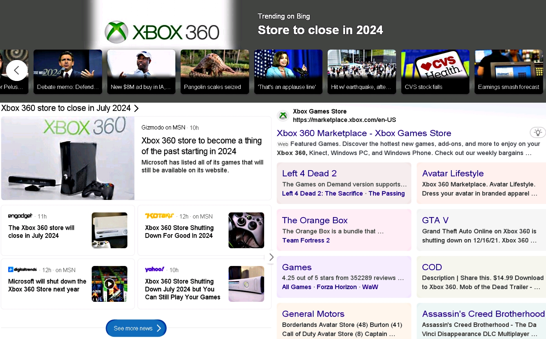
Task: Open Hit w/ earthquake trending card
Action: coord(362,72)
